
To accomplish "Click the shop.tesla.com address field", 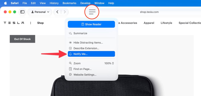I will pos(149,12).
